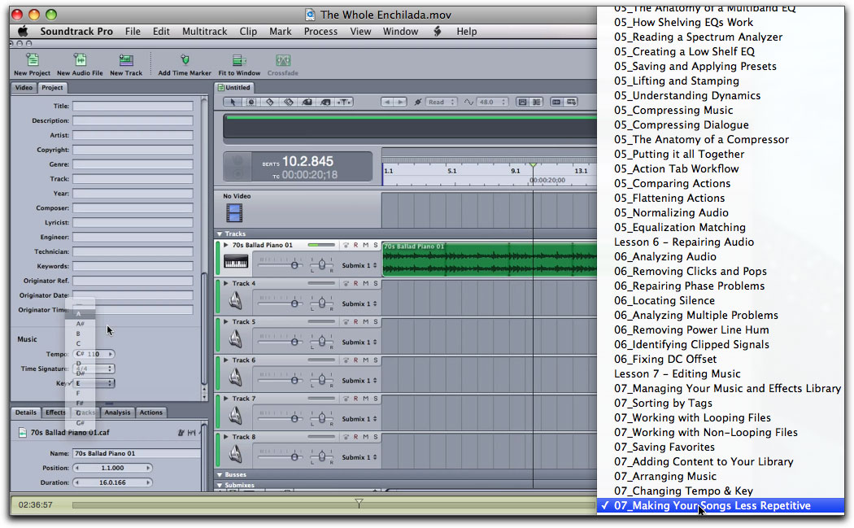Select '06_Removing Power Line Hum' chapter
The height and width of the screenshot is (528, 854).
[x=691, y=329]
